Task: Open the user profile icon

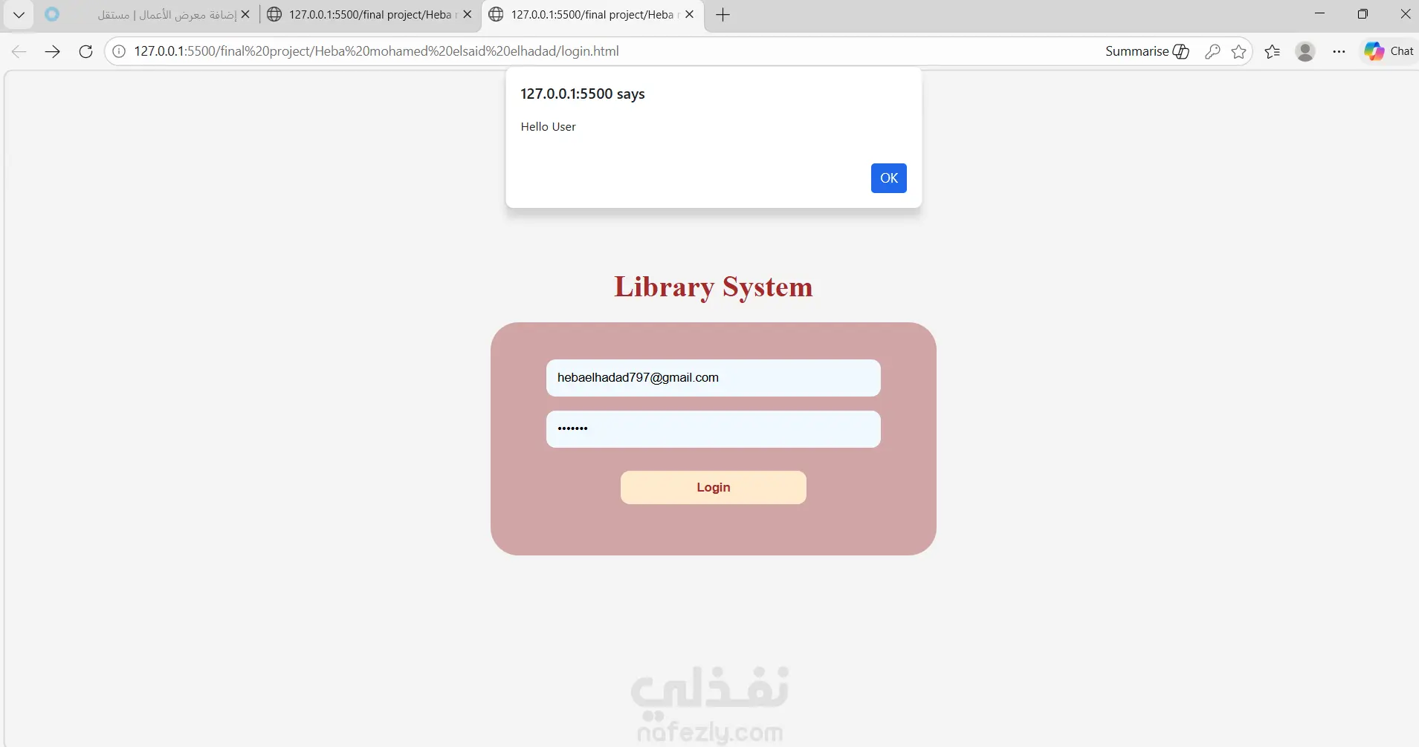Action: pyautogui.click(x=1305, y=51)
